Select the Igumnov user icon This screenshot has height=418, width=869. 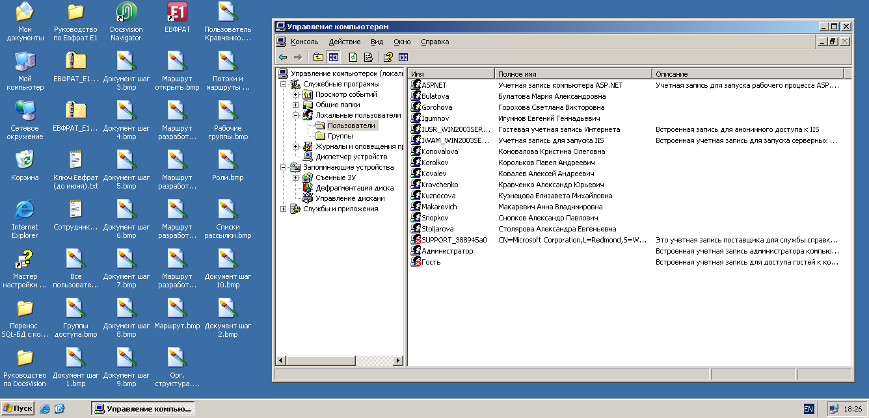pyautogui.click(x=416, y=118)
